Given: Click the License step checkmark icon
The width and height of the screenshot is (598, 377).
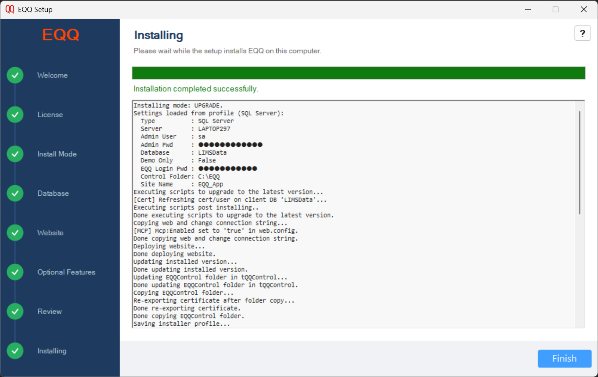Looking at the screenshot, I should pyautogui.click(x=15, y=115).
